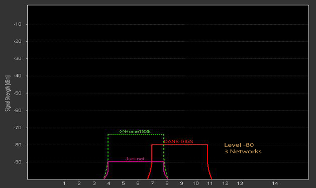This screenshot has width=316, height=188.
Task: Click the magenta Juni-net signal top line
Action: [136, 162]
